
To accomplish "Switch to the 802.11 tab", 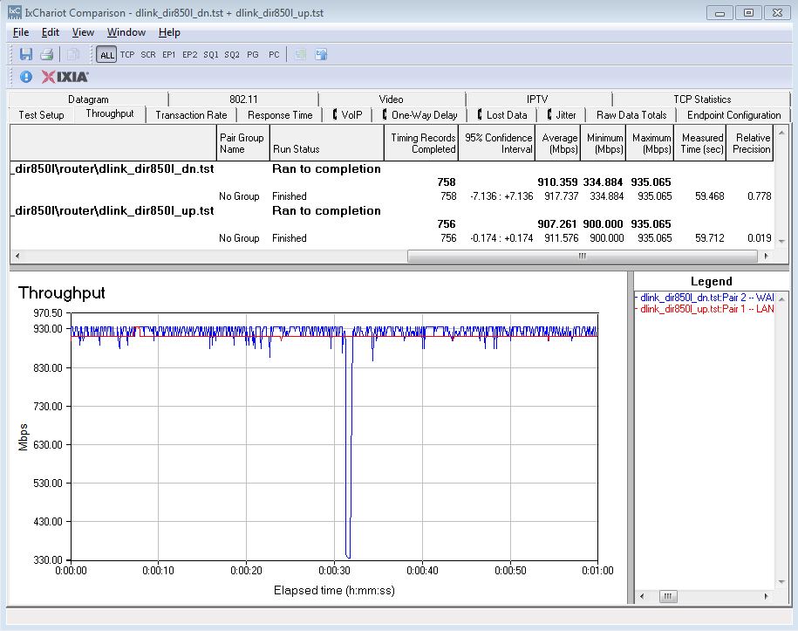I will click(243, 99).
